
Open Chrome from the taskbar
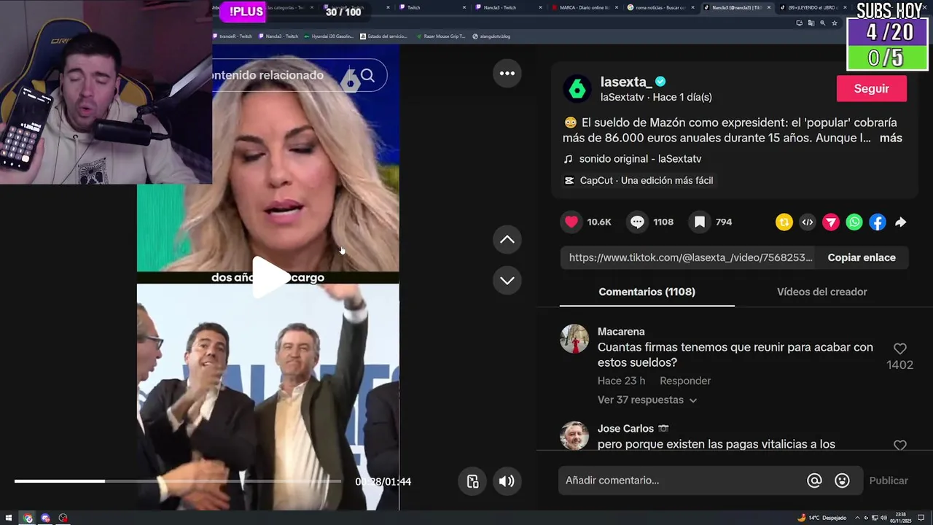[x=28, y=518]
